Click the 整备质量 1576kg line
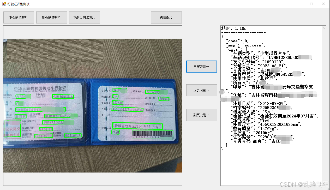The image size is (330, 190). pos(254,128)
